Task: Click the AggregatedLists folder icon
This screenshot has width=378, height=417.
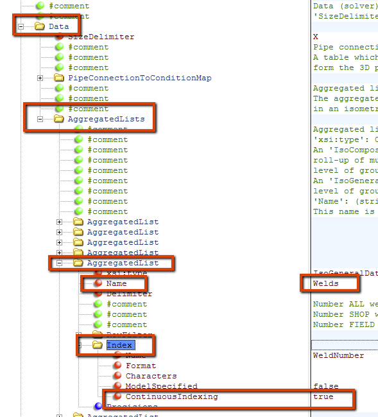Action: (59, 119)
